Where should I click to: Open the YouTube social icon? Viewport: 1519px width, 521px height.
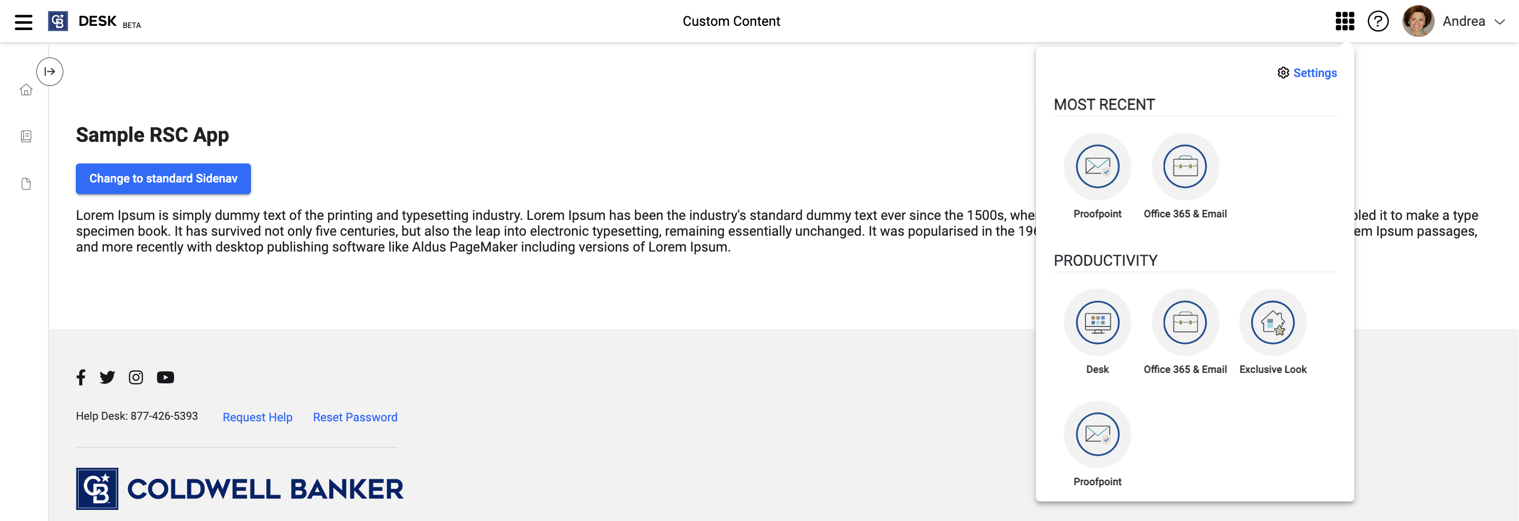coord(165,377)
